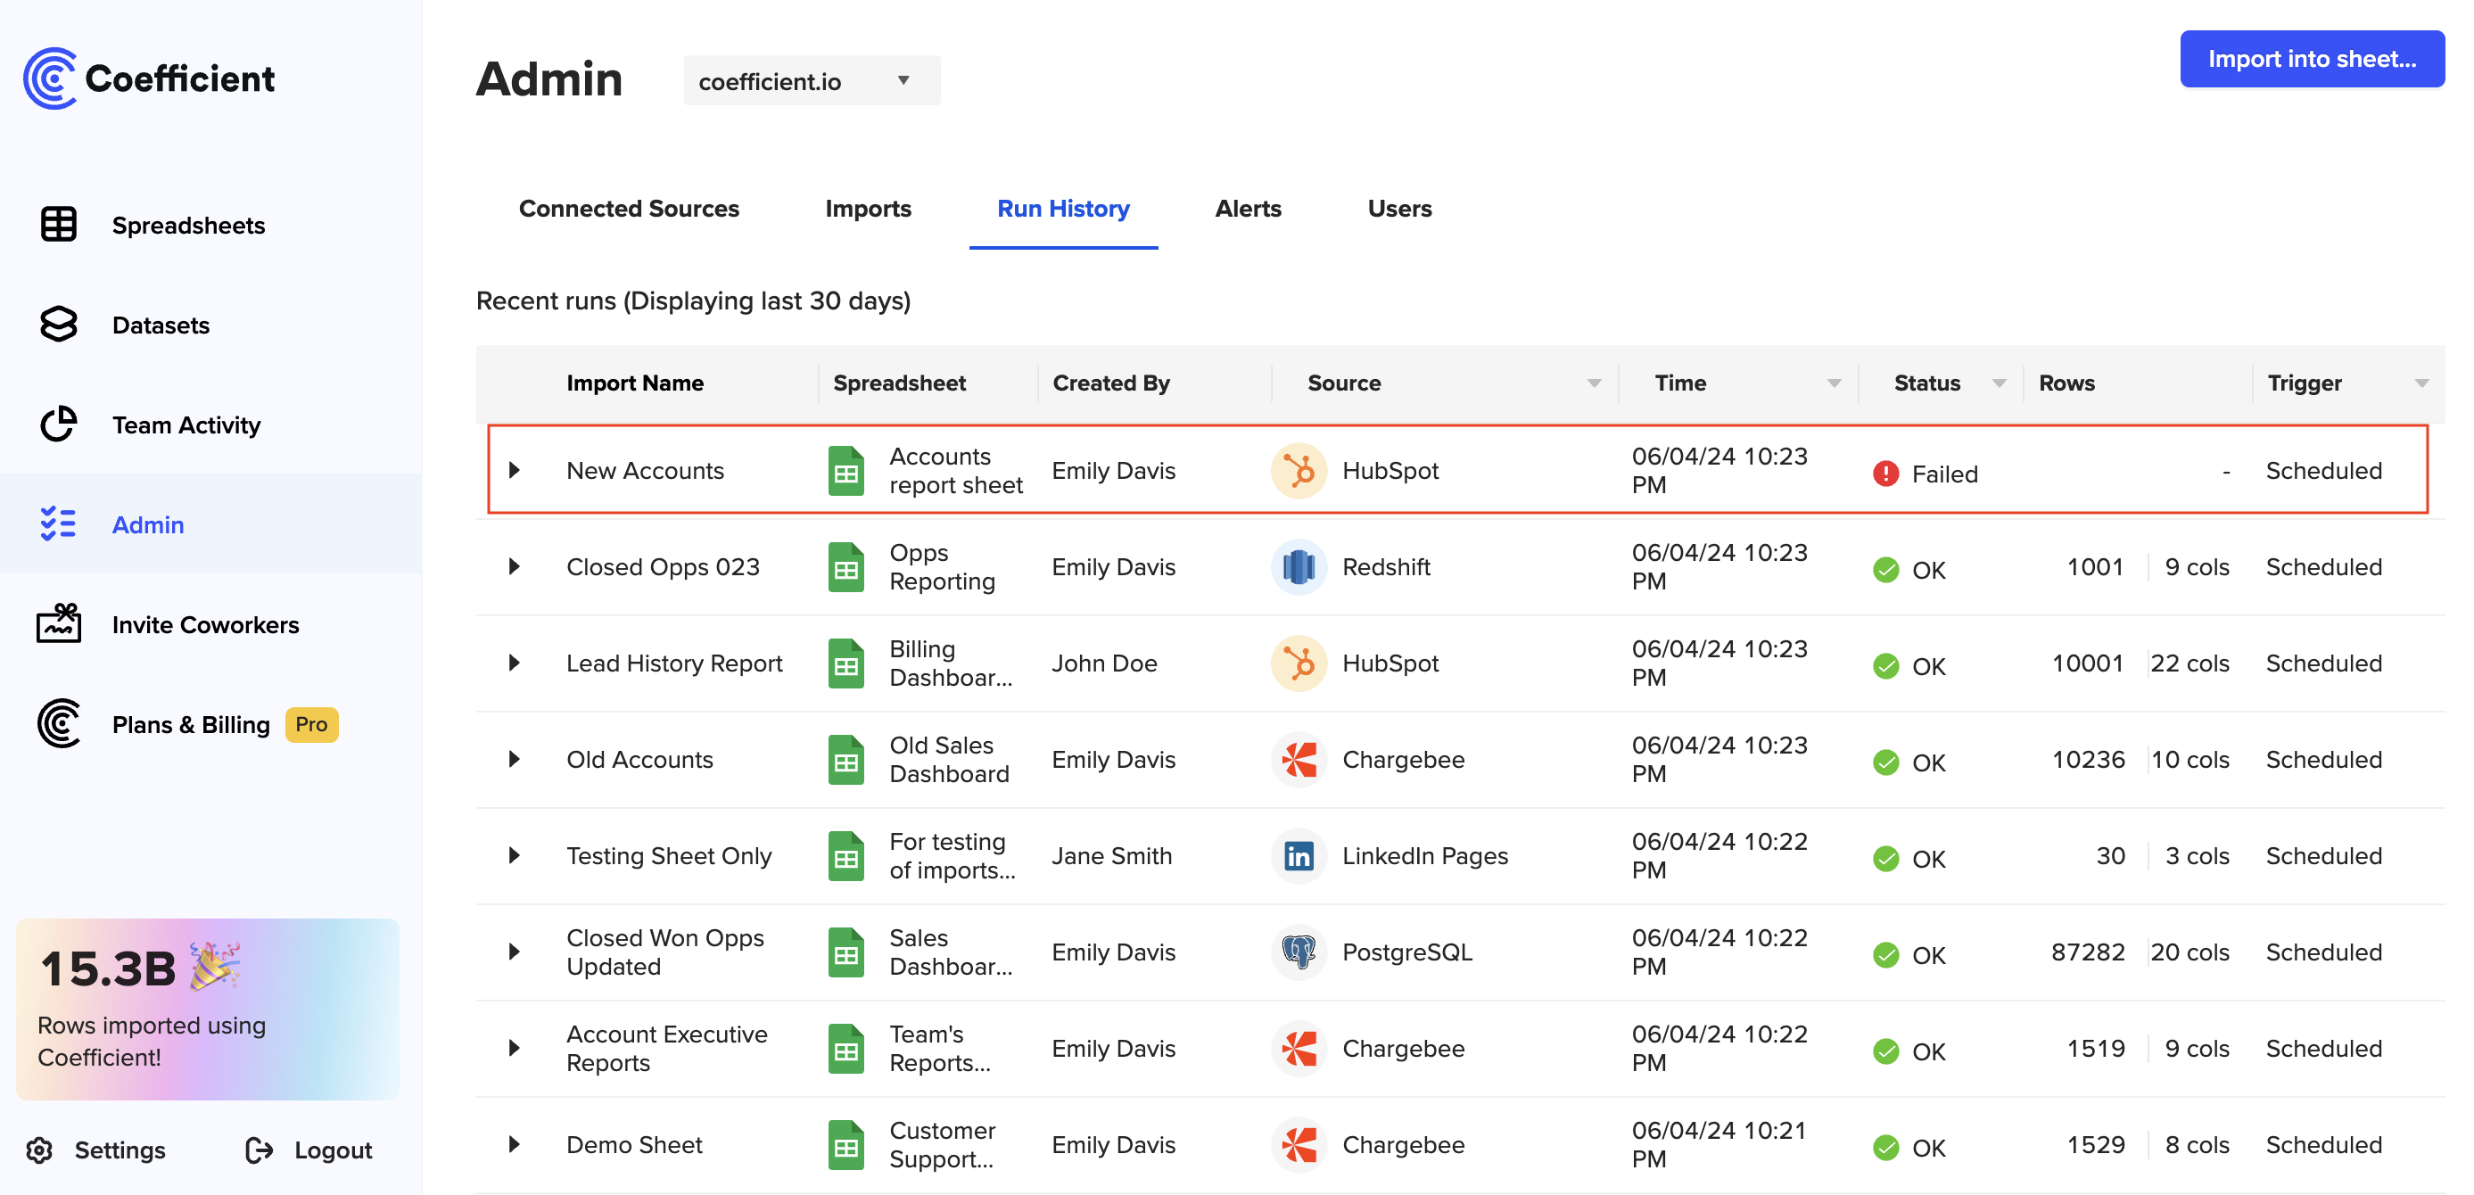Click the Team Activity pie icon

click(59, 424)
